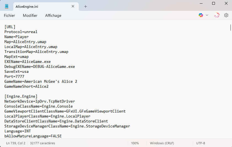Click the Notepad app icon
Viewport: 232px width, 147px height.
click(7, 6)
